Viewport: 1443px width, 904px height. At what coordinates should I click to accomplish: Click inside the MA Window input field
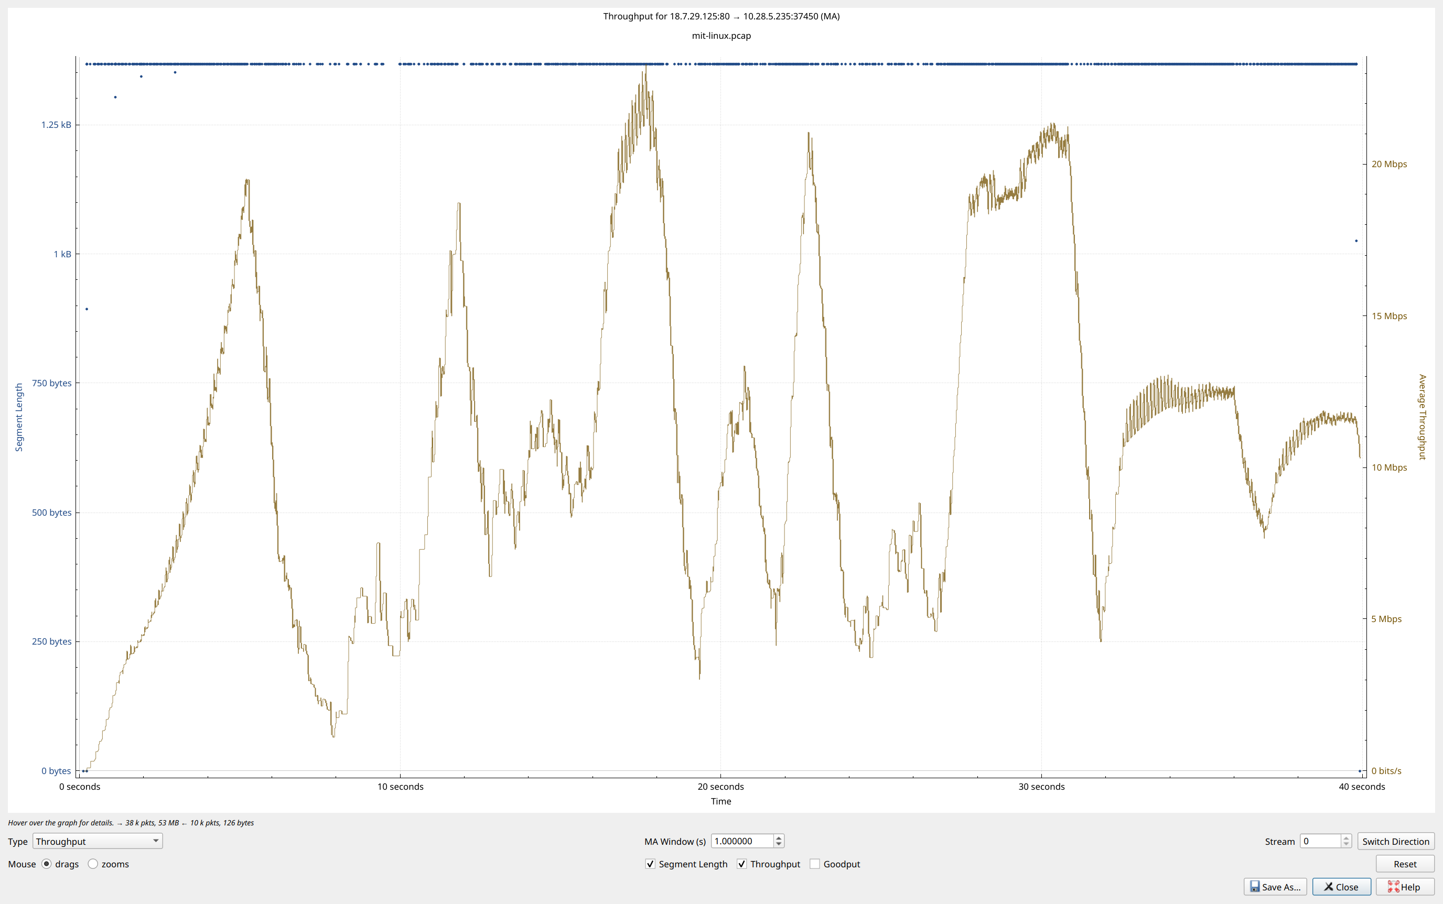[x=742, y=841]
